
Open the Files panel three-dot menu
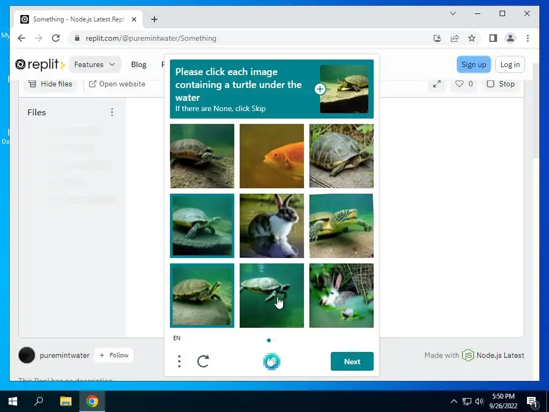112,112
